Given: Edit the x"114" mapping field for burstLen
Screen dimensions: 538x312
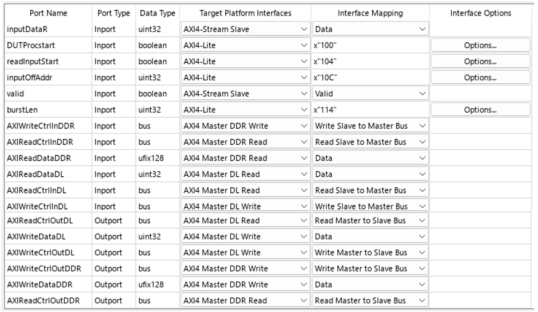Looking at the screenshot, I should click(x=370, y=110).
